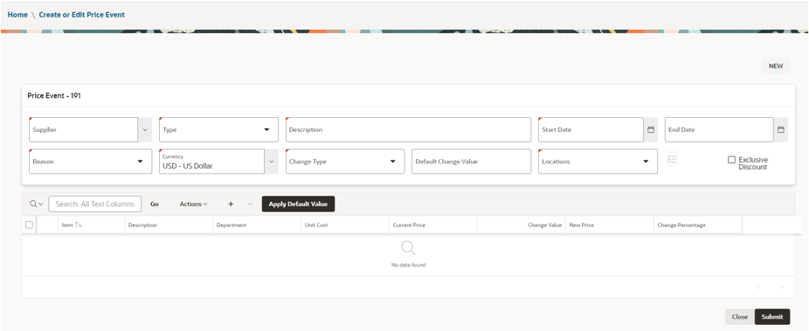Click the minus icon to remove row

250,204
